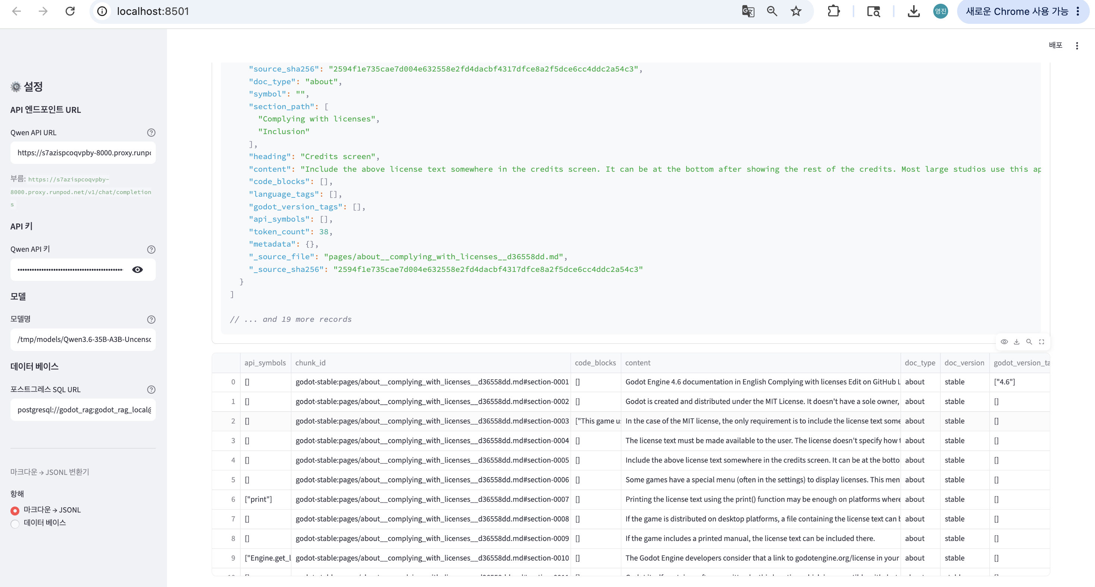Open the Streamlit three-dot app menu

(x=1077, y=45)
